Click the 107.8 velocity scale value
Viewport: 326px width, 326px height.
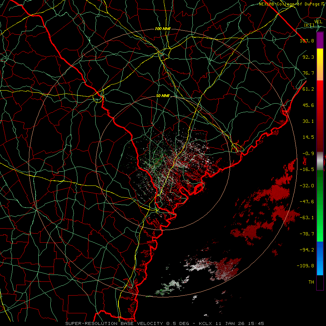pyautogui.click(x=307, y=41)
